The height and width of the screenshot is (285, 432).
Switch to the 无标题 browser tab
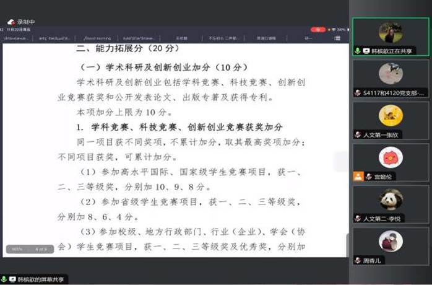point(181,38)
